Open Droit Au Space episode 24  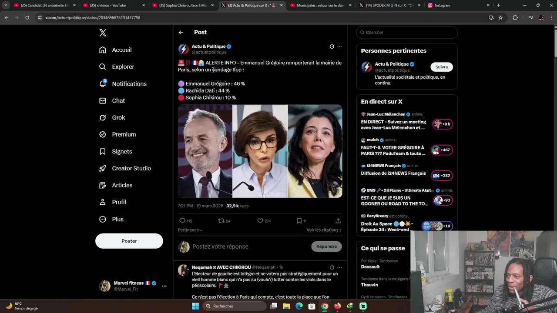pos(407,223)
